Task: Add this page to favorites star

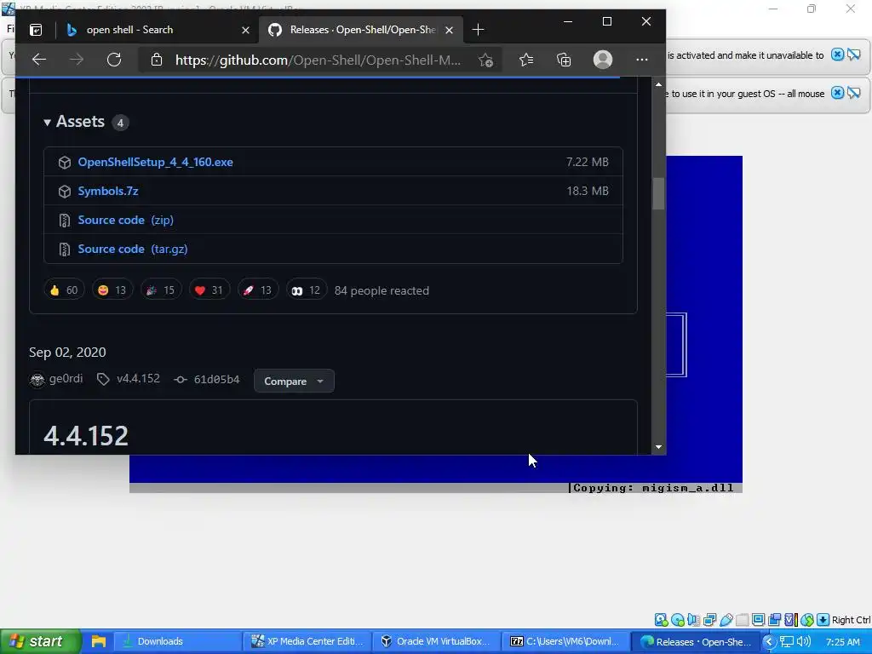Action: pyautogui.click(x=485, y=60)
